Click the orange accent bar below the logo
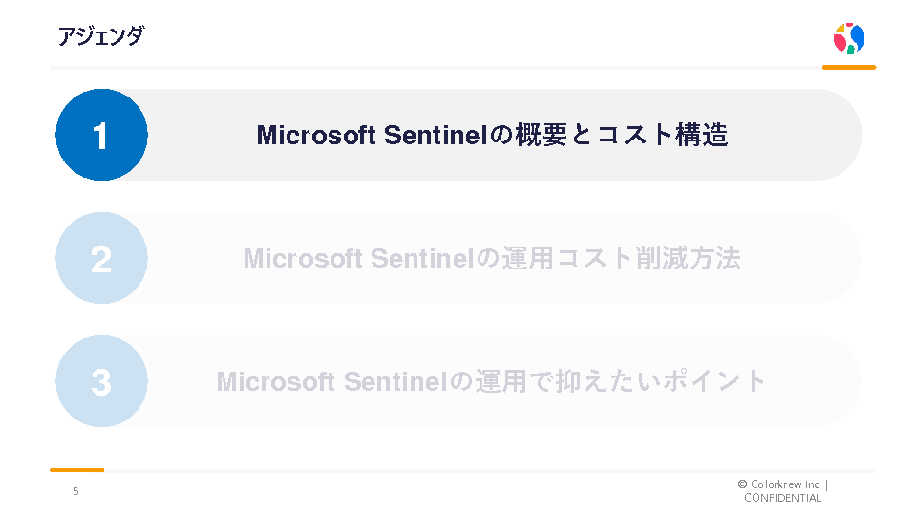This screenshot has width=917, height=516. coord(849,68)
